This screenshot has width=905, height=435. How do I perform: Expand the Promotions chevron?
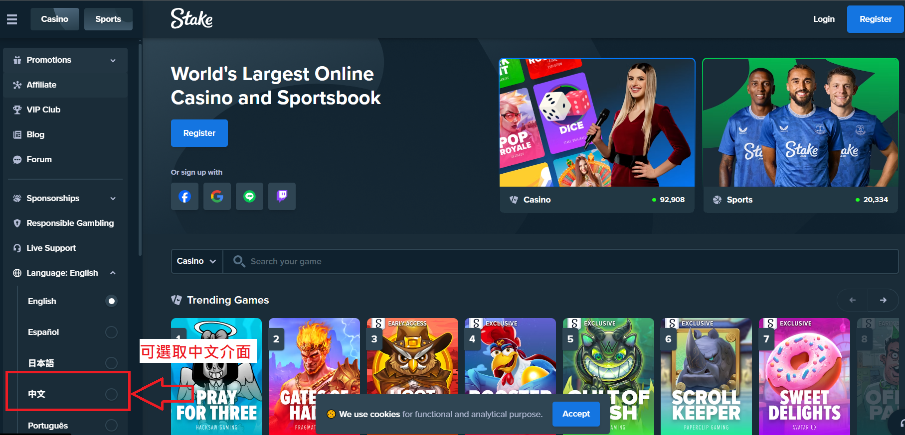click(x=113, y=61)
